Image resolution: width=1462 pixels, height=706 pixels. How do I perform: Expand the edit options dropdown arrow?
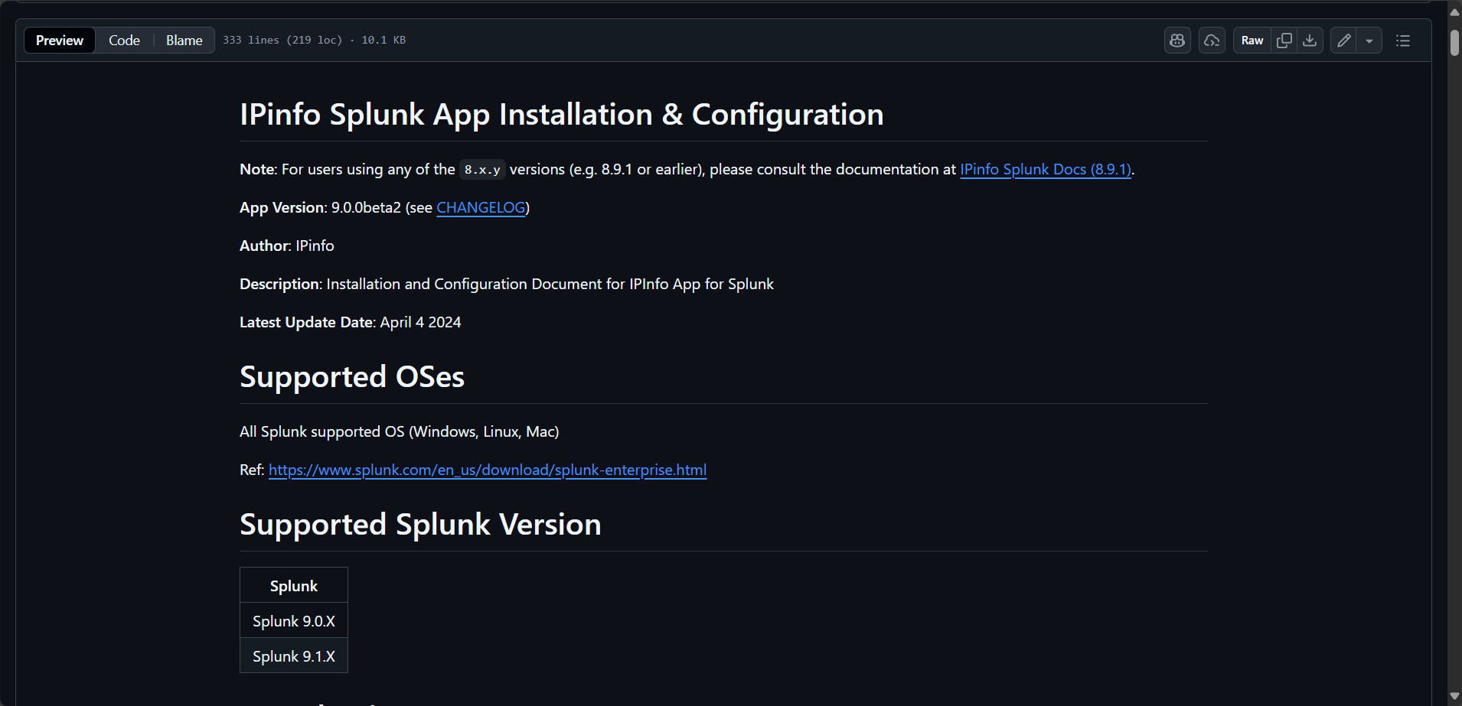[1370, 40]
